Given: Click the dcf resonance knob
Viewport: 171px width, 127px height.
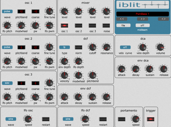Looking at the screenshot, I should (107, 47).
